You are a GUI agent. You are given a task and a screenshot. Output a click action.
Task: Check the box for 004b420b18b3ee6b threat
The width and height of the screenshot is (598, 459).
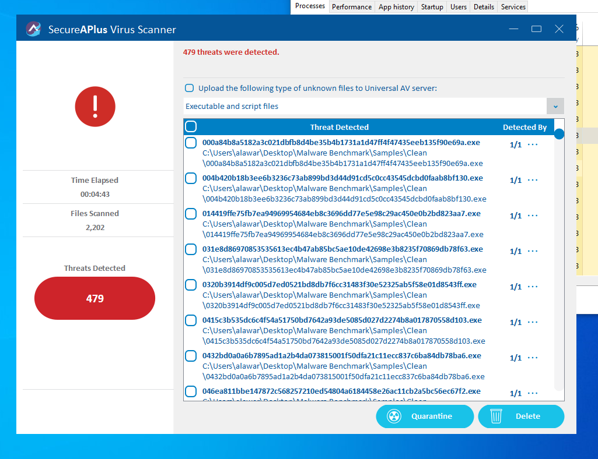point(191,178)
